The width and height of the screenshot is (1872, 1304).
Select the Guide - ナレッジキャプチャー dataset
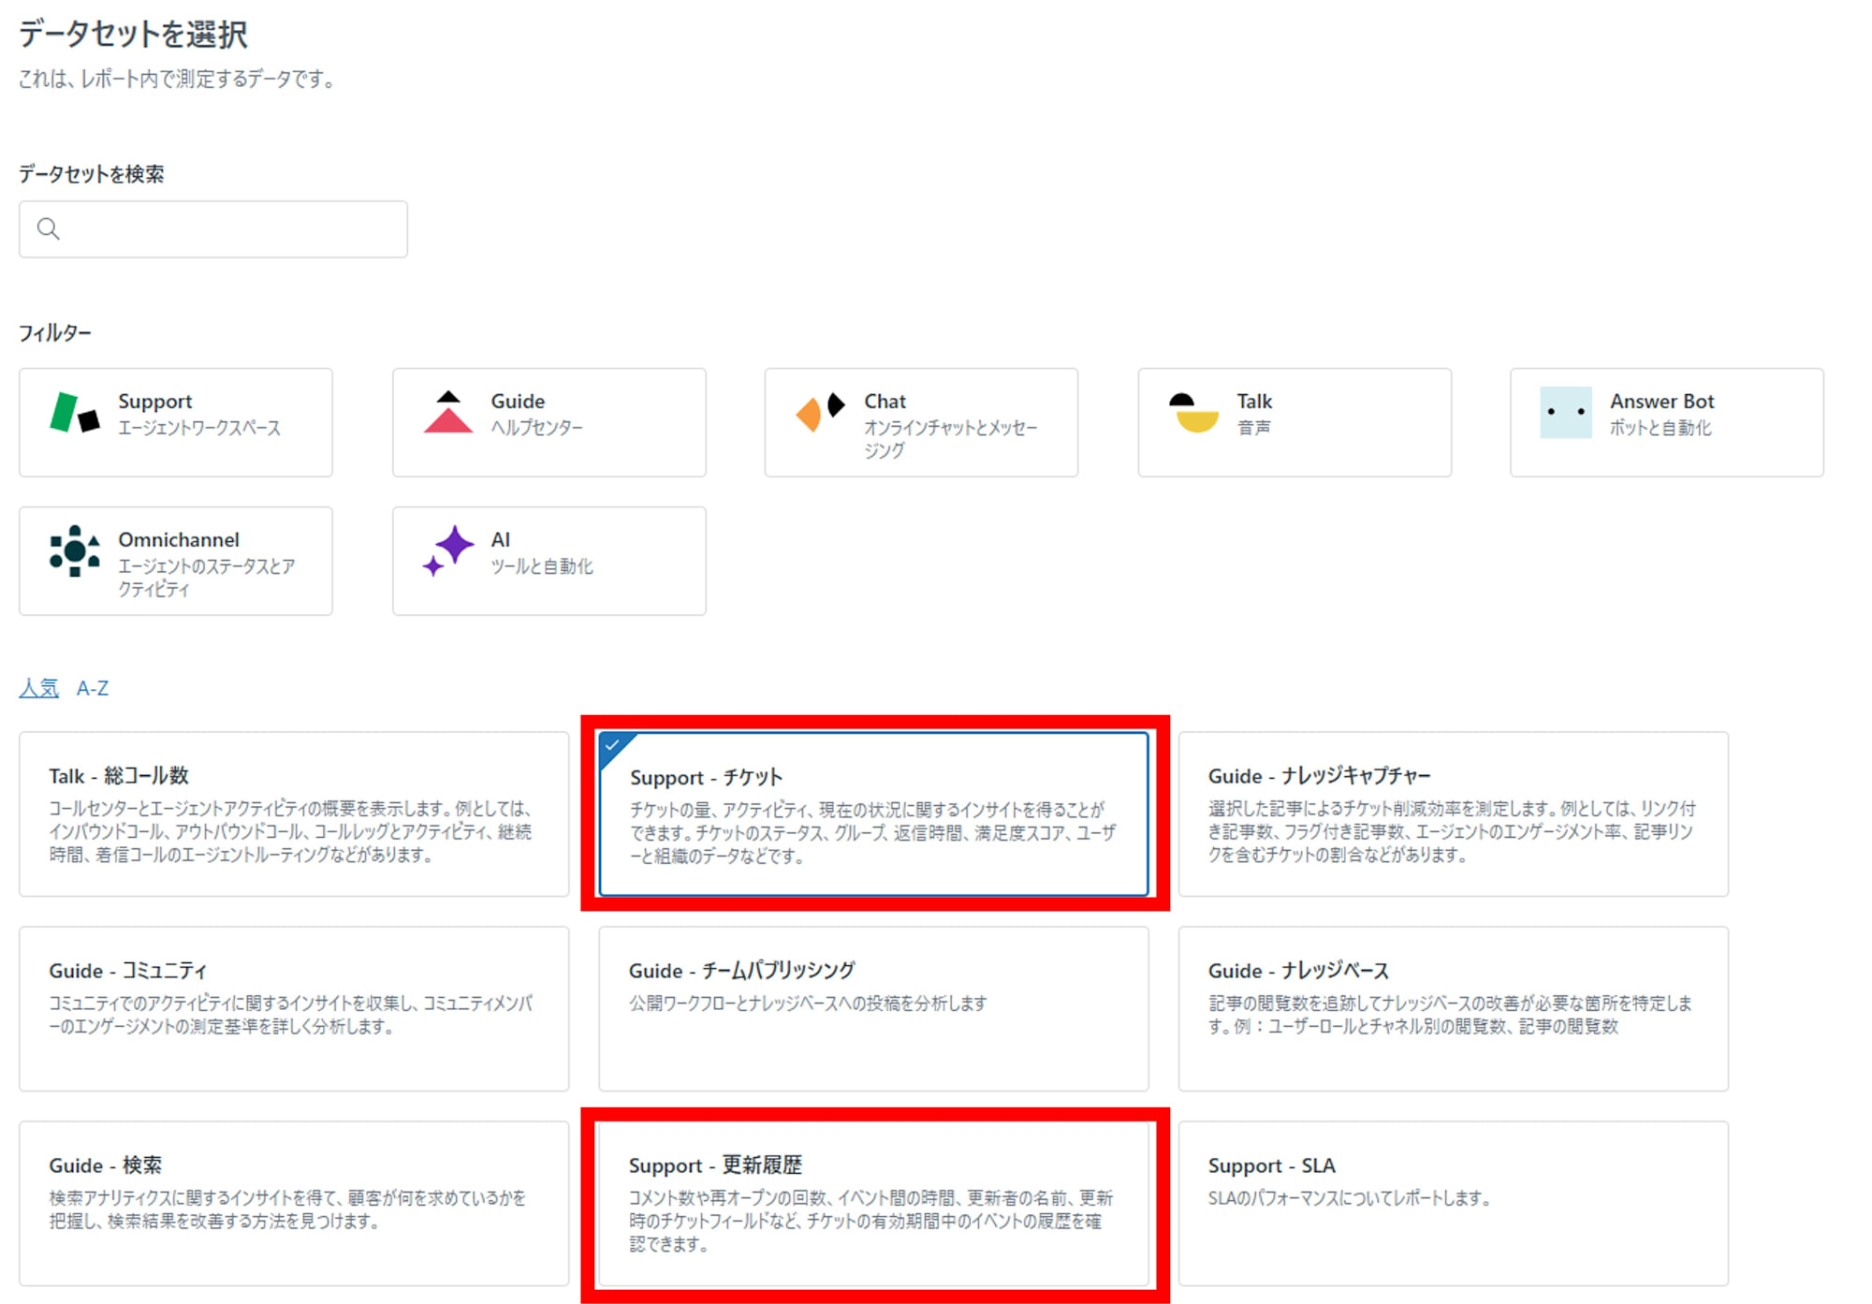coord(1454,814)
